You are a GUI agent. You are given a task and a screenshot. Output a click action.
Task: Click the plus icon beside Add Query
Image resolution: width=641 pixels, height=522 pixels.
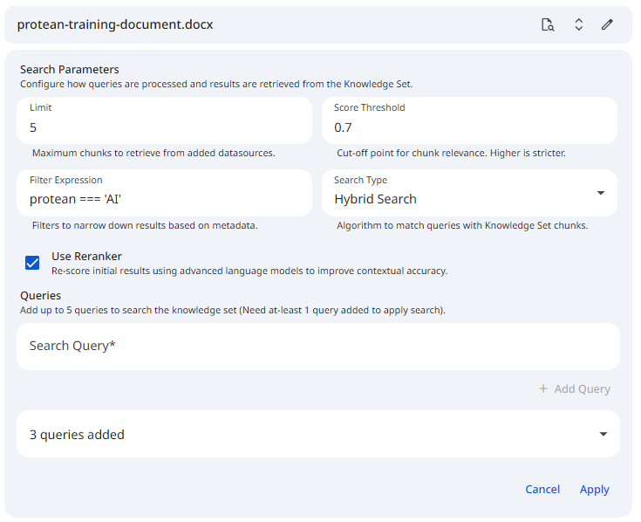click(x=543, y=389)
